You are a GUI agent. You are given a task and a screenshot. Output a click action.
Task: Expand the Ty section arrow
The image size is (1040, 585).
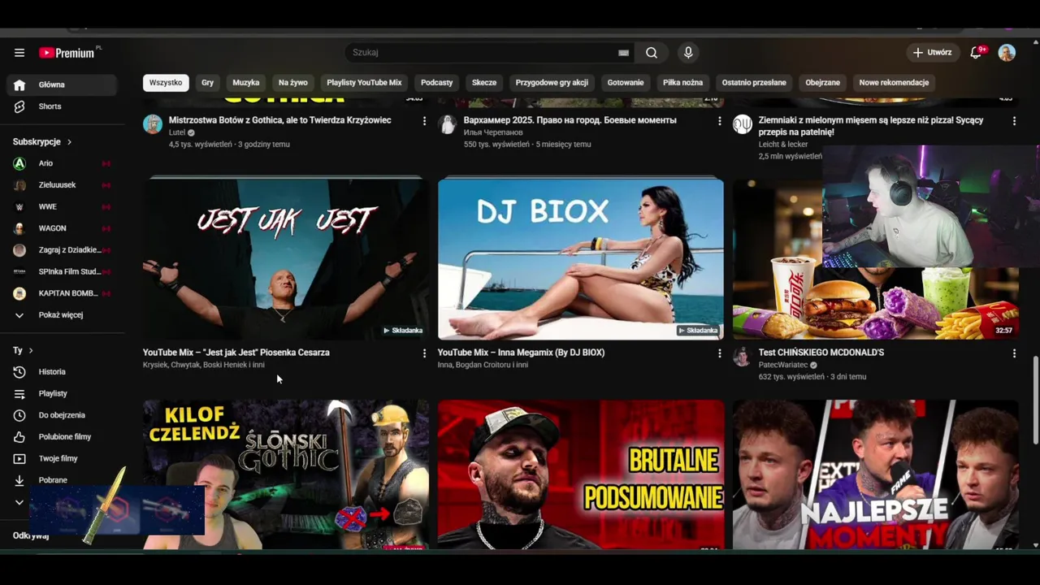(x=31, y=351)
